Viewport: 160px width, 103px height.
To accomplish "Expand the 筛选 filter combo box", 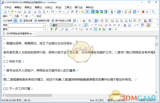I will coord(44,25).
